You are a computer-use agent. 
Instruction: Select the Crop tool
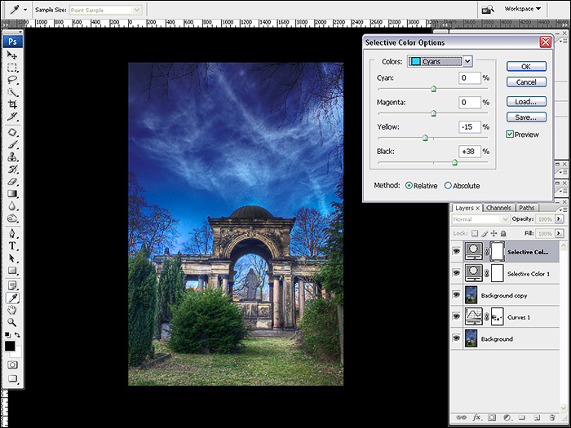[13, 105]
